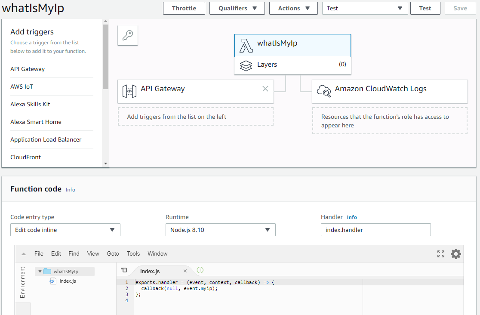Open the Handler Info link
This screenshot has height=315, width=480.
click(x=352, y=217)
